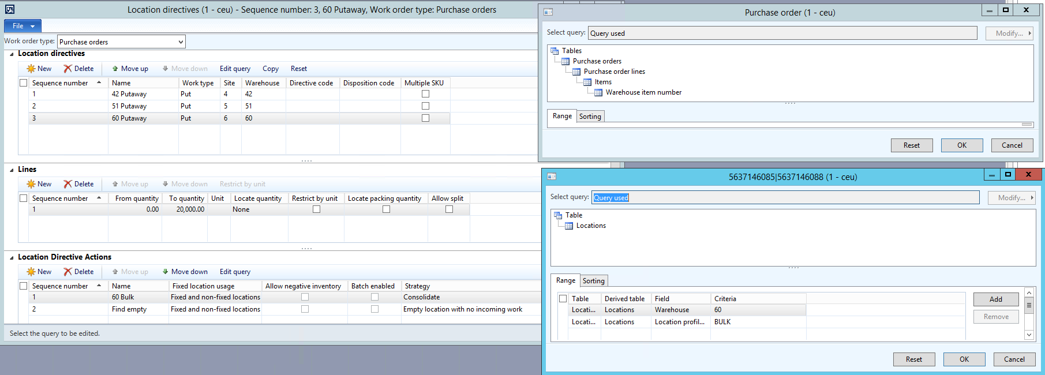
Task: Add a new Location Directive Action
Action: click(x=39, y=272)
